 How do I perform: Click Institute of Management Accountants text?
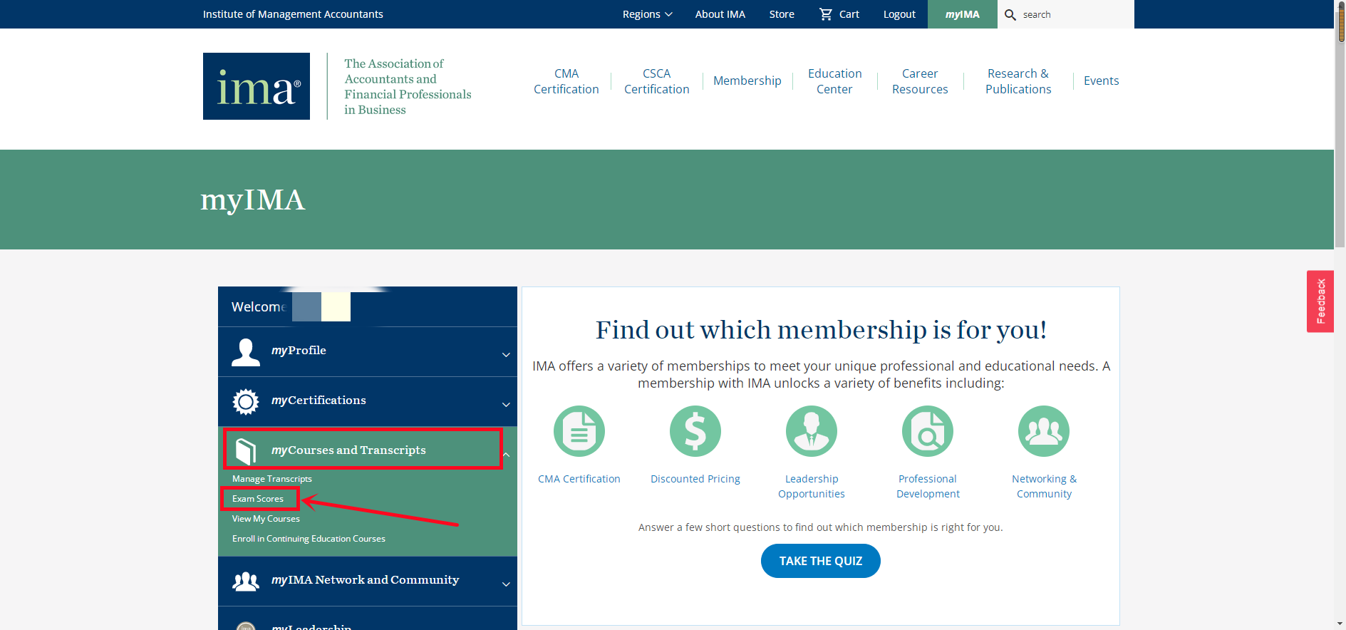tap(293, 14)
